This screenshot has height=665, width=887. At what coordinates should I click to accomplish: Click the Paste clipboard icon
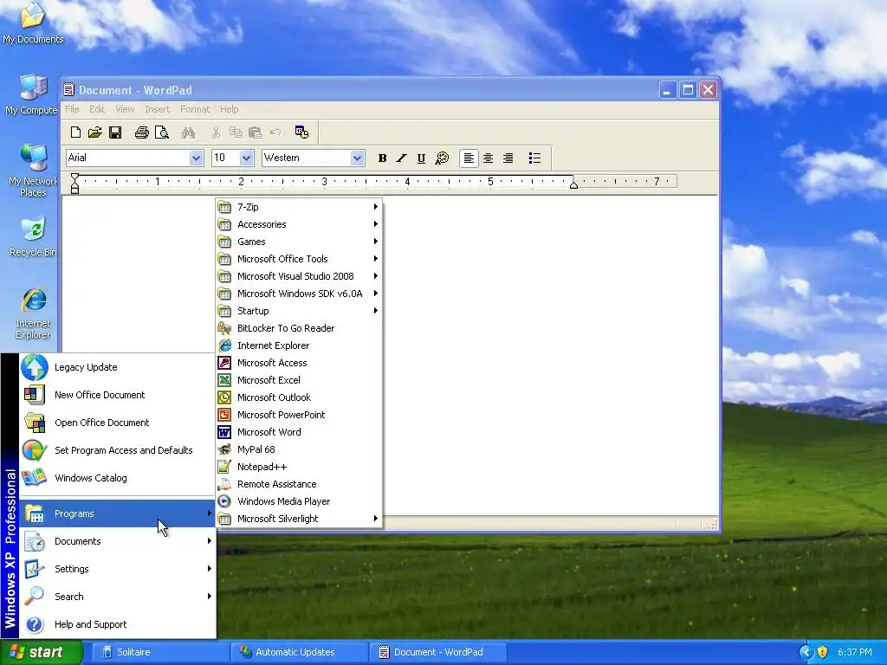click(256, 132)
